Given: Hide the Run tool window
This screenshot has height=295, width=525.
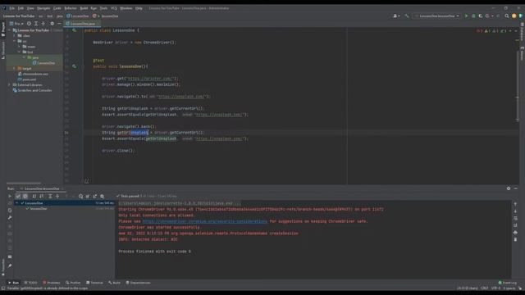Looking at the screenshot, I should [x=516, y=188].
